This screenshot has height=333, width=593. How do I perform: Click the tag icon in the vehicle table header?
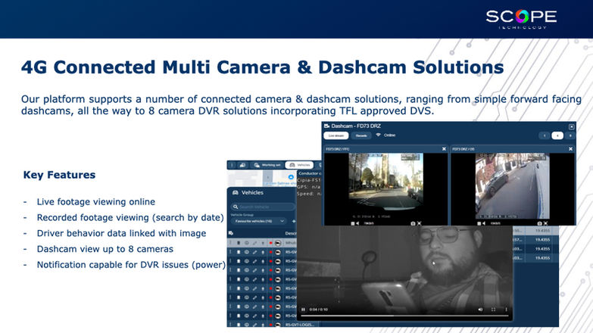pos(231,233)
